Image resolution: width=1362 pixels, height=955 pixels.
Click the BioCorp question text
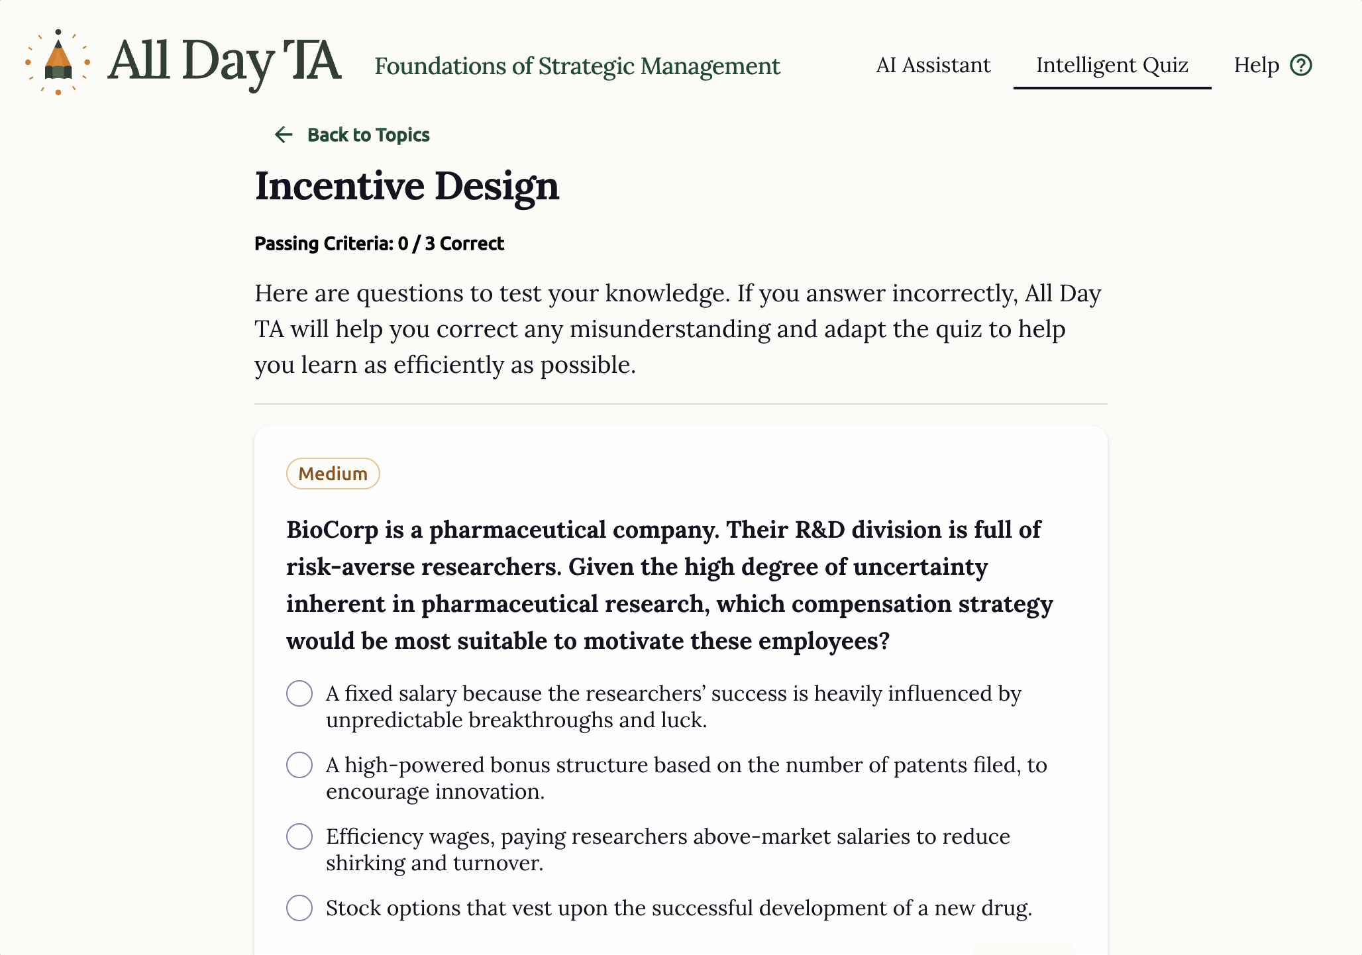[x=669, y=585]
